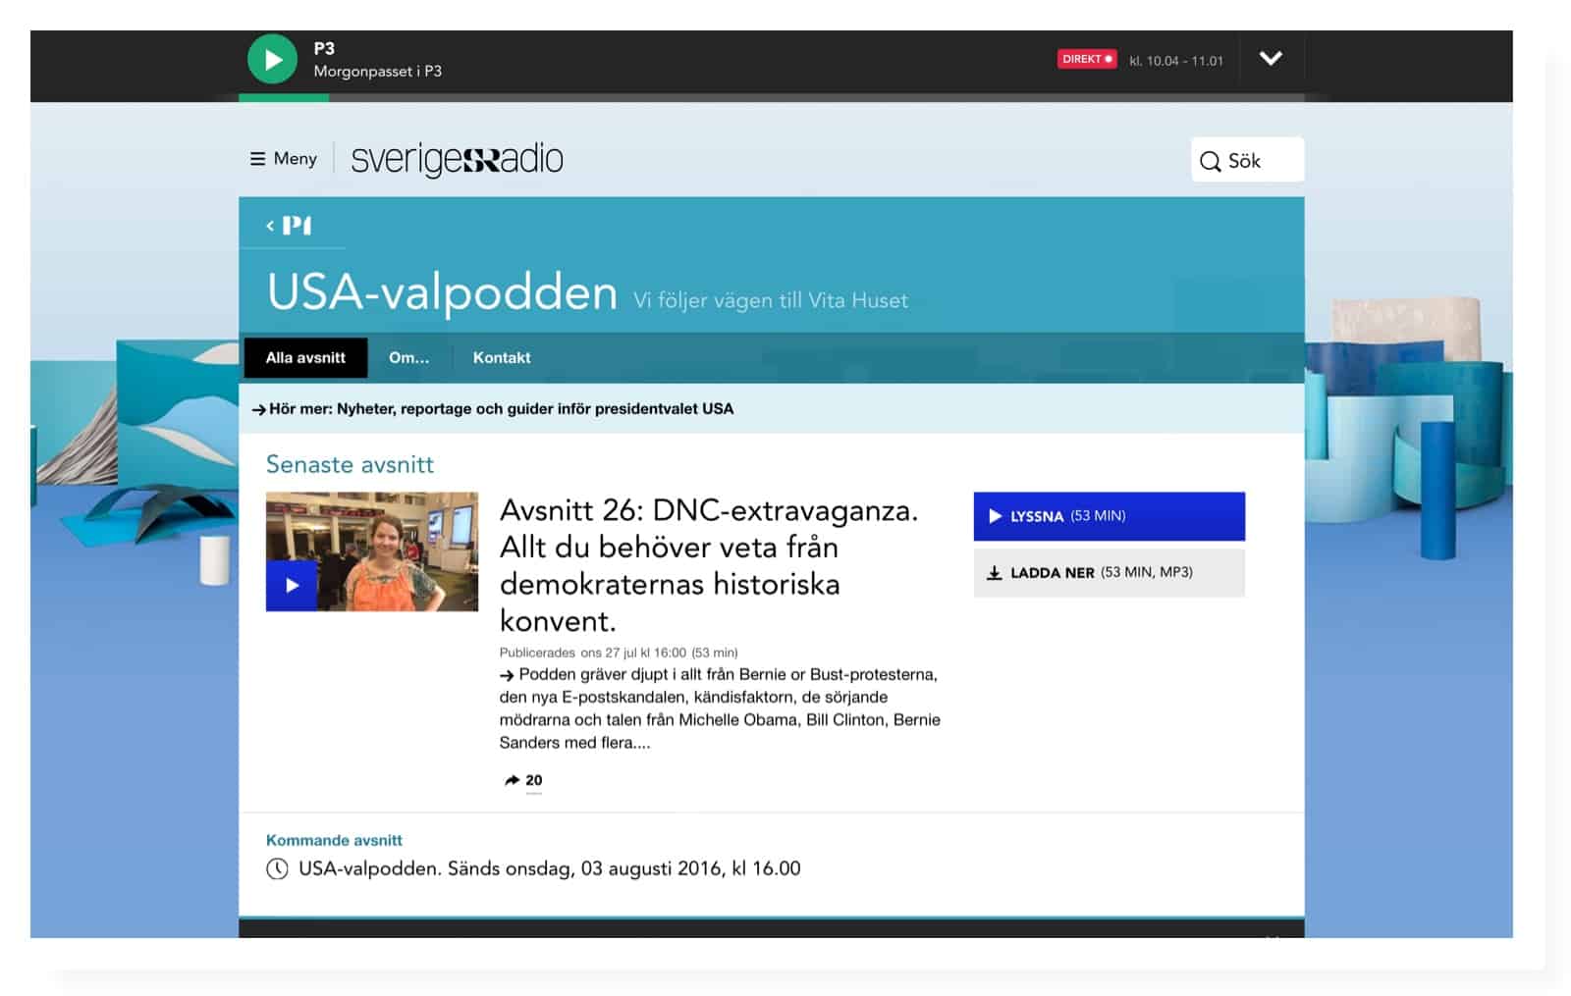Screen dimensions: 1571x996
Task: Download episode with LADDA NER button
Action: tap(1109, 572)
